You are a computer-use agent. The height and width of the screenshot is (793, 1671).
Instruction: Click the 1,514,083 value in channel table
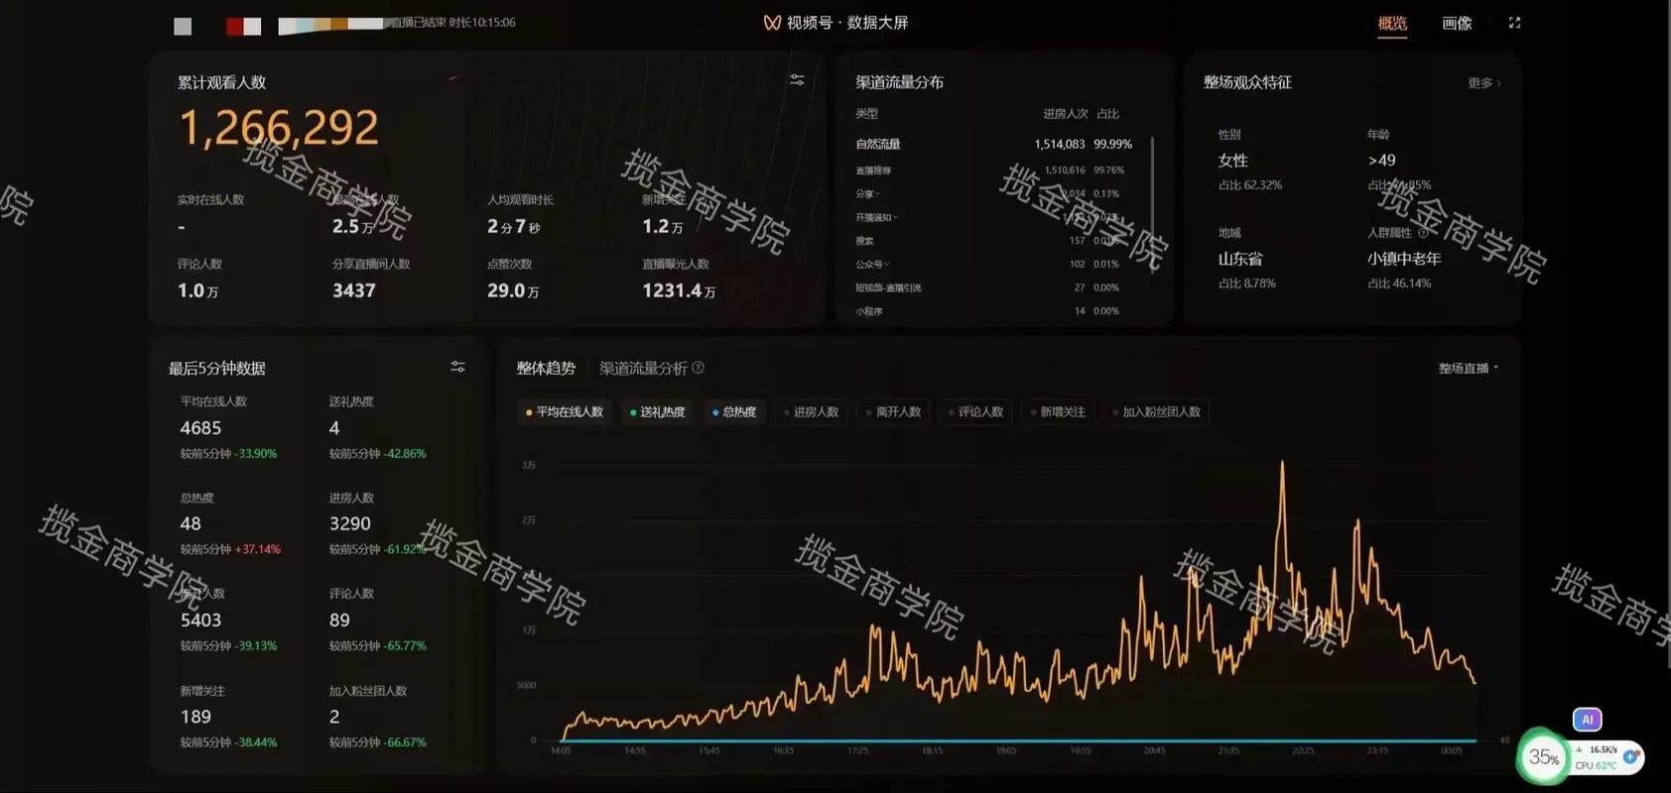tap(1060, 145)
